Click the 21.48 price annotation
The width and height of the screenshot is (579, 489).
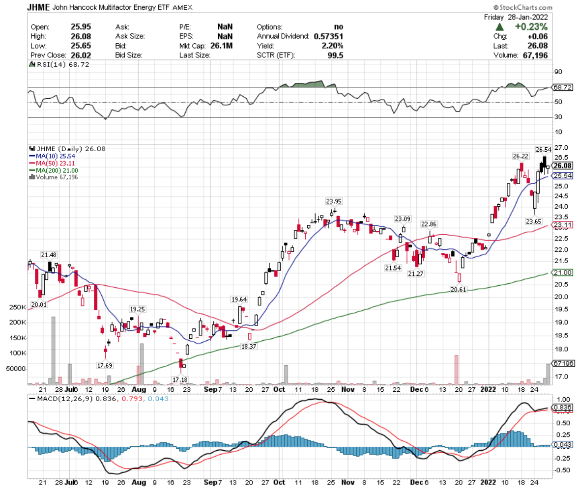(49, 255)
